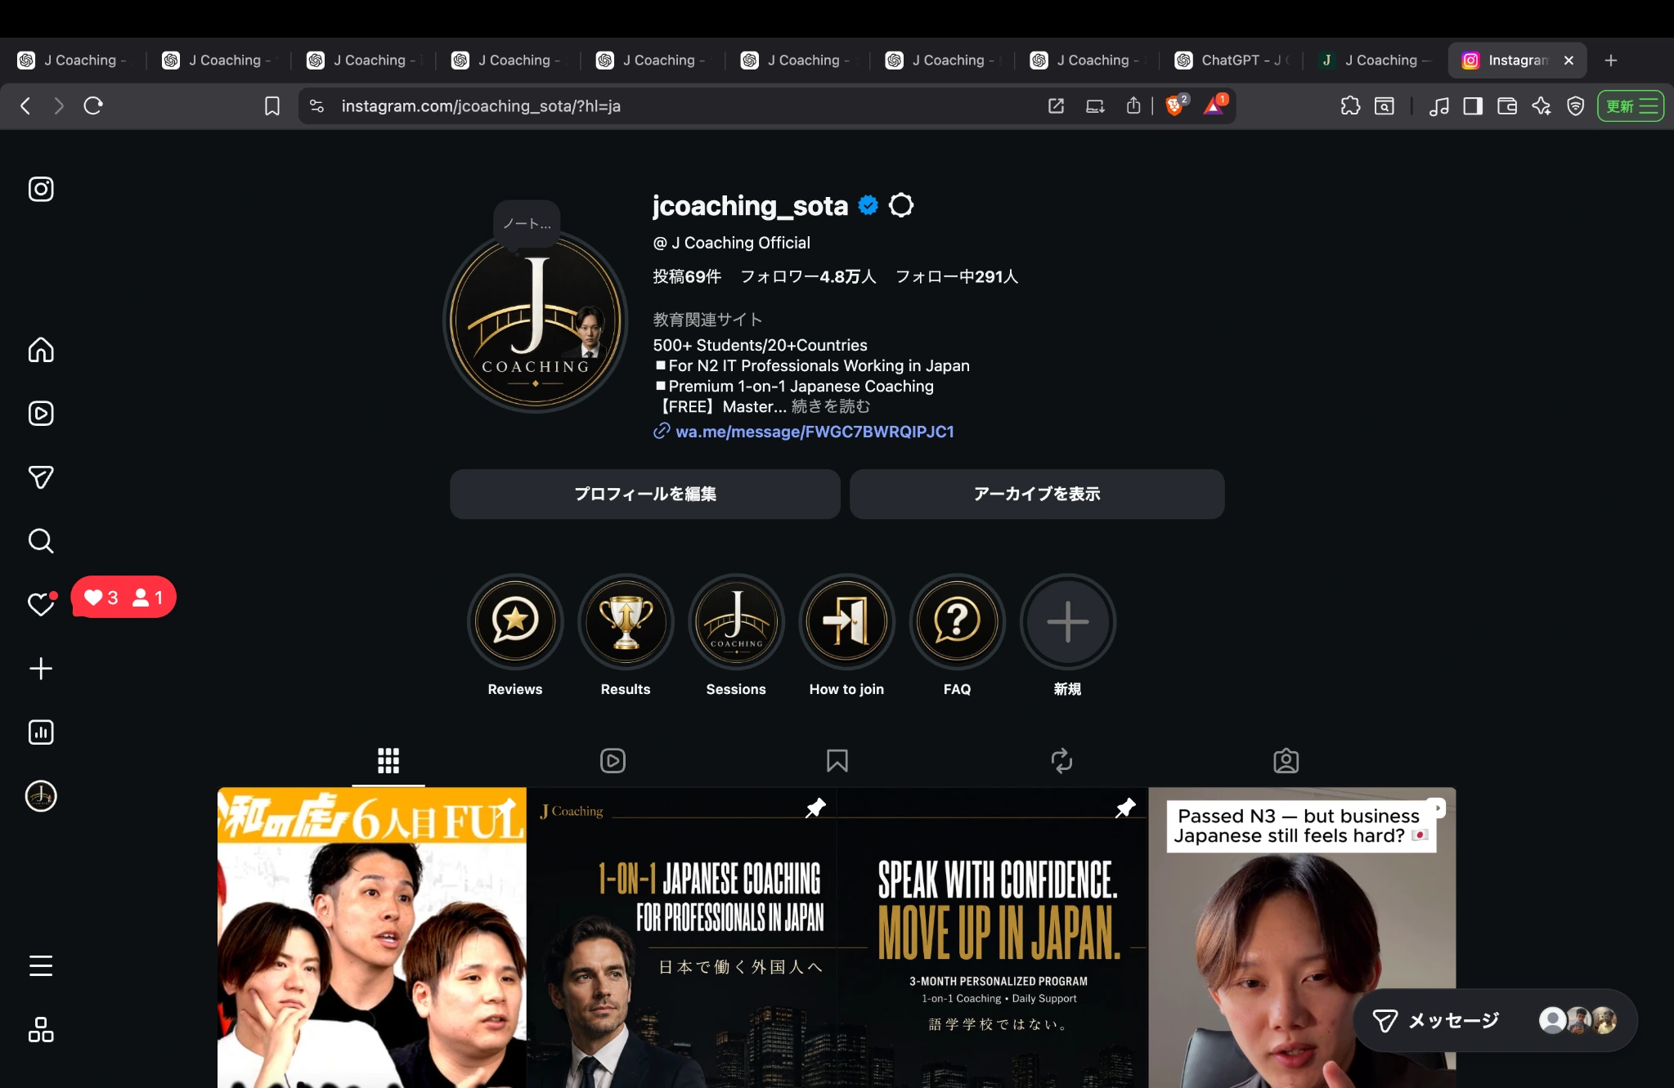Viewport: 1674px width, 1088px height.
Task: Open the VPN shield icon in browser toolbar
Action: [1576, 105]
